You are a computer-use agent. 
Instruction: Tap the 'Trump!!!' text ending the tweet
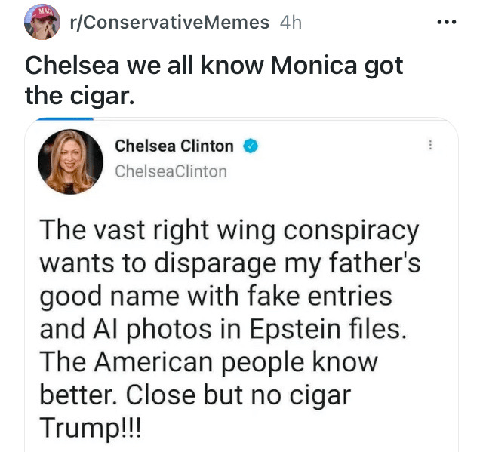pyautogui.click(x=91, y=428)
